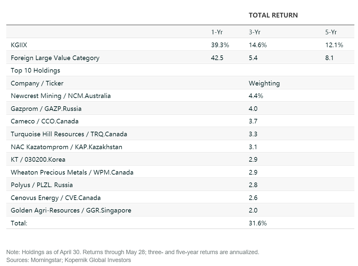The height and width of the screenshot is (266, 358).
Task: Select Golden Agri-Resources / GGR.Singapore row
Action: point(180,210)
